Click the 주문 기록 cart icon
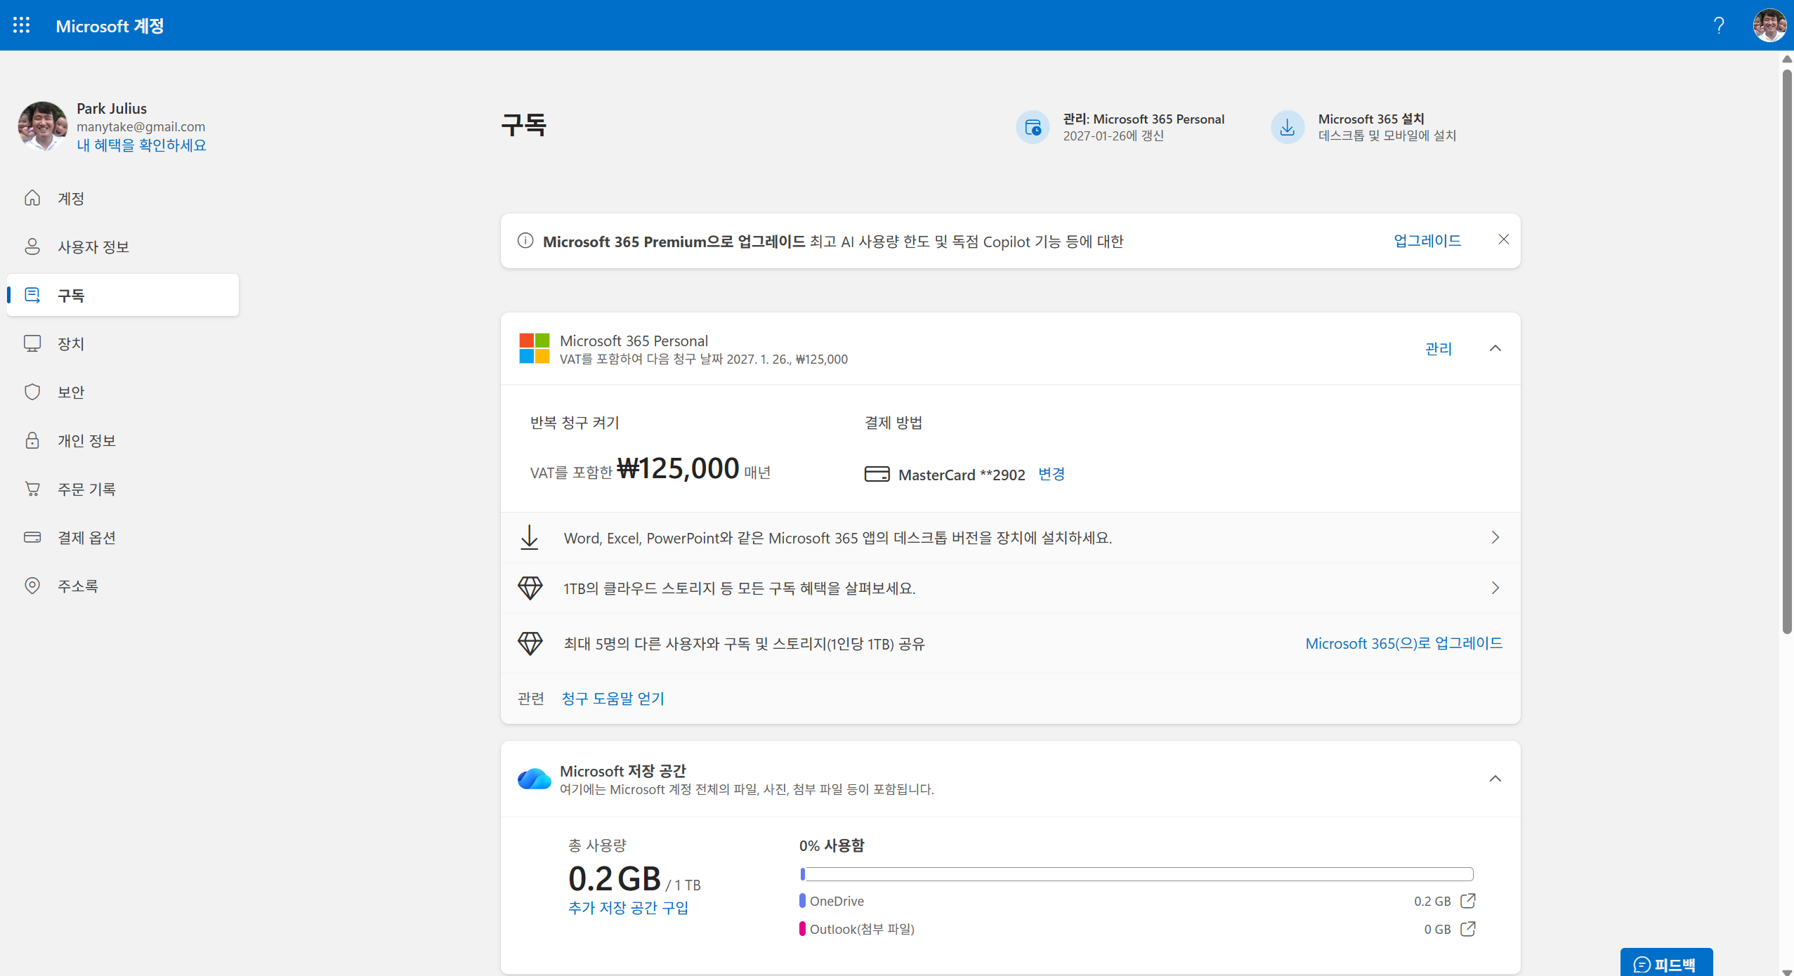Viewport: 1794px width, 976px height. point(32,489)
